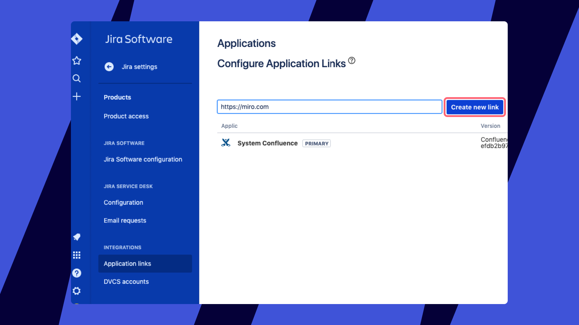
Task: Open search with magnifier icon
Action: (77, 78)
